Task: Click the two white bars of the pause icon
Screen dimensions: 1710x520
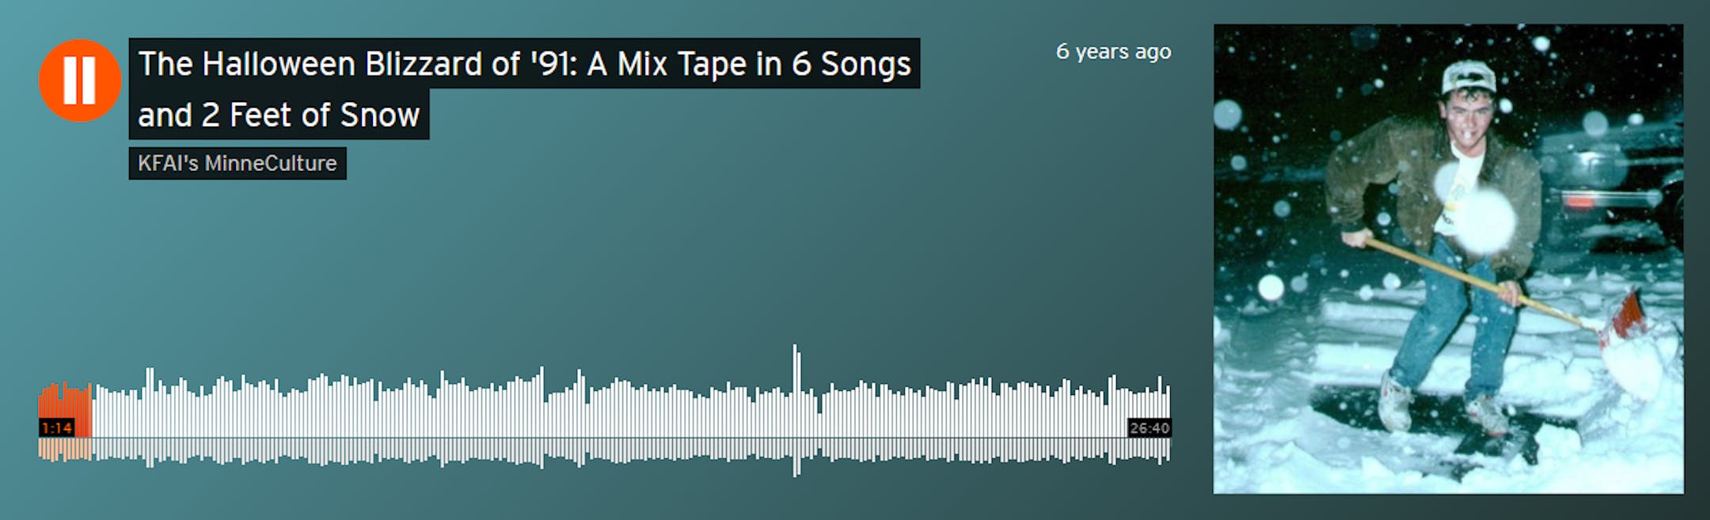Action: (80, 81)
